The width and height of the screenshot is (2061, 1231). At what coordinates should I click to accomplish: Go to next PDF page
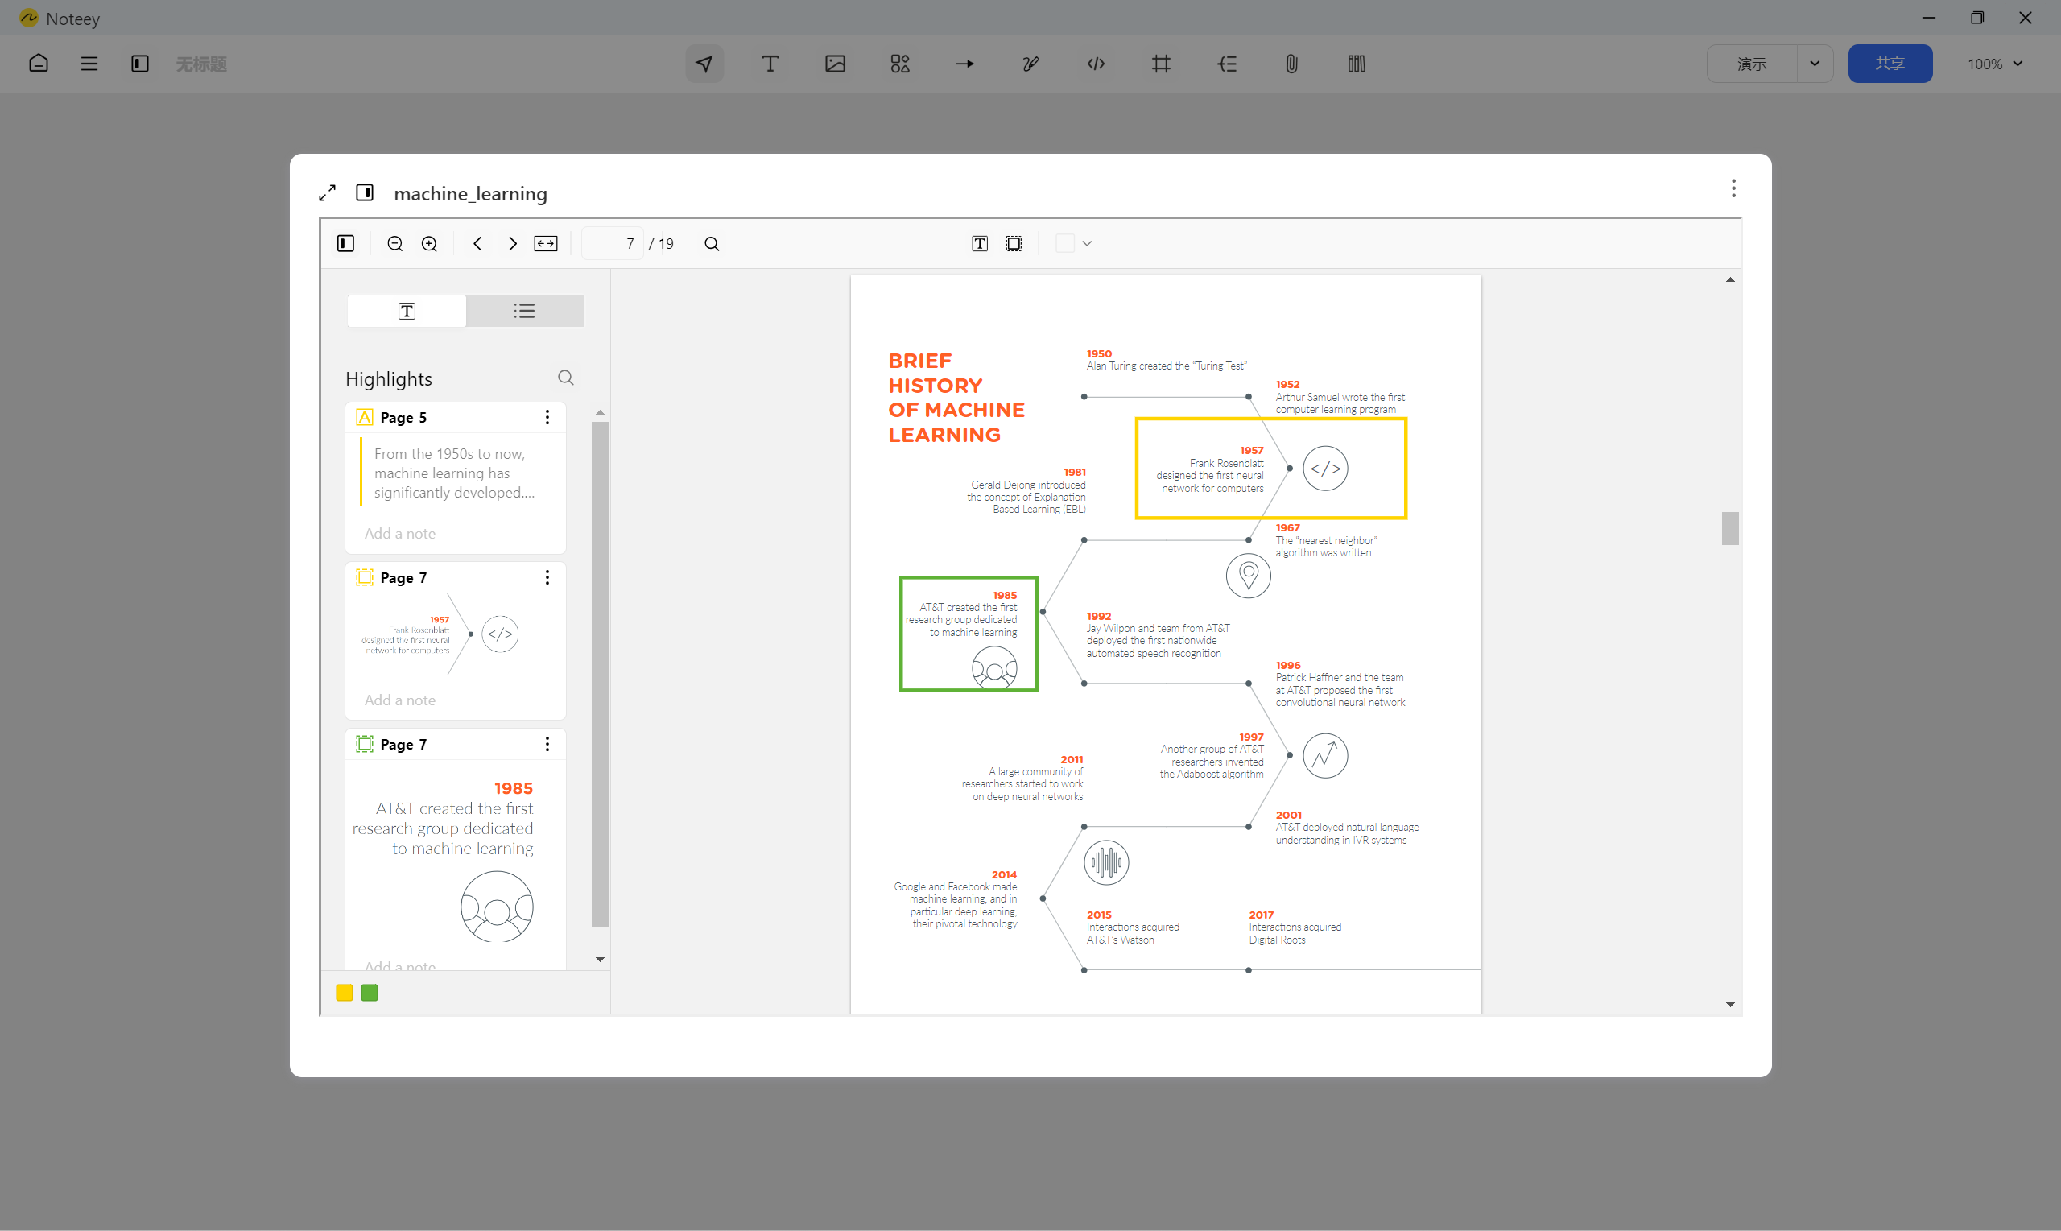tap(513, 243)
